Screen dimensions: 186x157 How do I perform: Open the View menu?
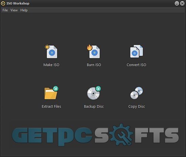coord(14,10)
